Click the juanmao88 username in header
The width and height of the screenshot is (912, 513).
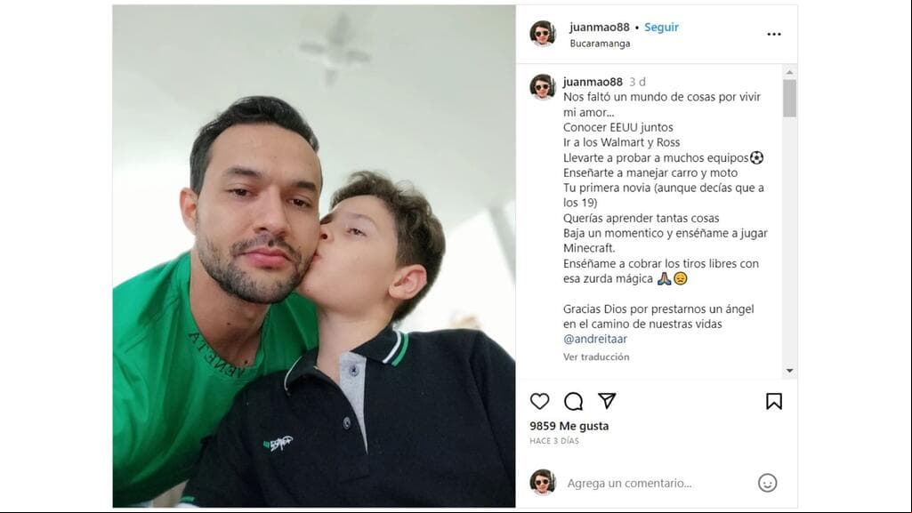pos(599,28)
